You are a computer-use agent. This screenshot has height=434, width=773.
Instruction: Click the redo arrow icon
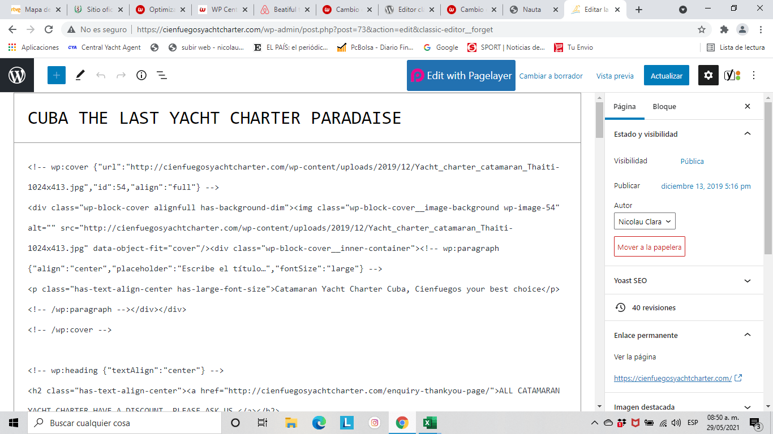[121, 75]
